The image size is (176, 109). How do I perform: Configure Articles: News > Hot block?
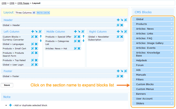coord(75,48)
